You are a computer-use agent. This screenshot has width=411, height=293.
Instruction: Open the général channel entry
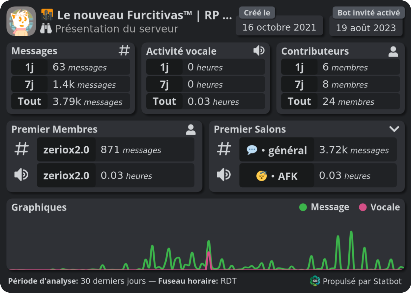[x=276, y=150]
